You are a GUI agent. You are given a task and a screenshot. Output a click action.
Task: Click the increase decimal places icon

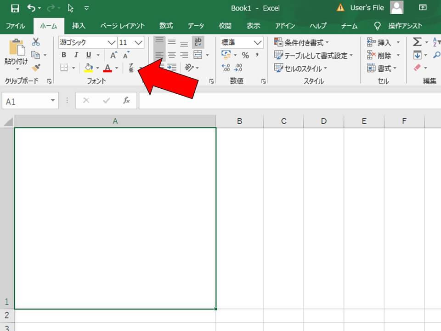[226, 68]
